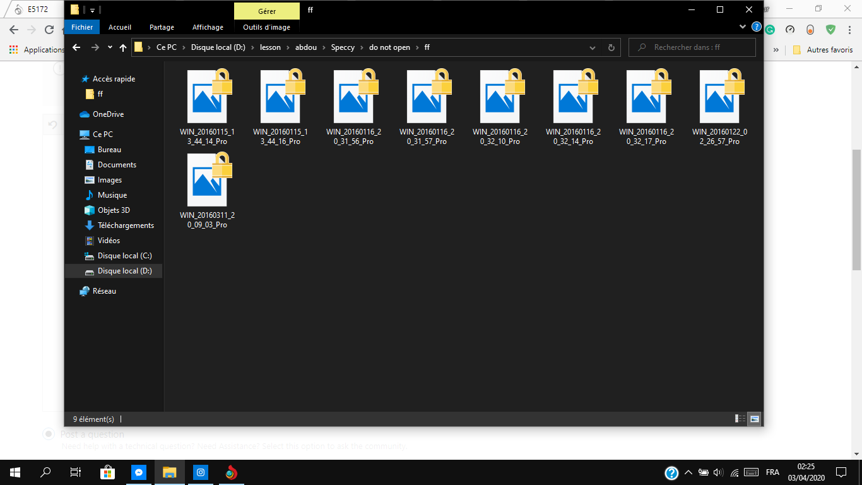Go up one folder level
This screenshot has width=862, height=485.
click(x=123, y=47)
